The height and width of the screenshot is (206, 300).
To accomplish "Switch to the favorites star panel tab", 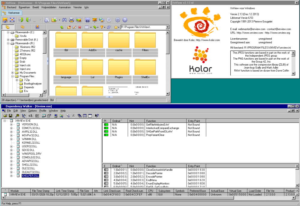I will [22, 27].
